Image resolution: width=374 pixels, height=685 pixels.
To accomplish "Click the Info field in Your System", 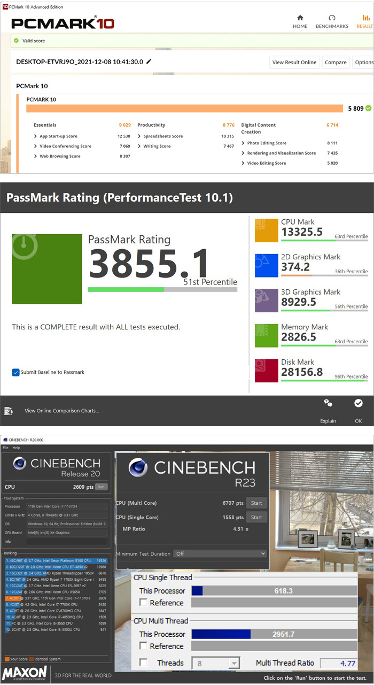I will point(68,541).
